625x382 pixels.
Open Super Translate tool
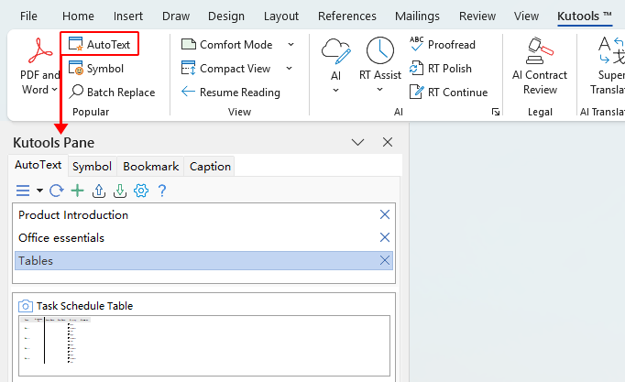(609, 66)
